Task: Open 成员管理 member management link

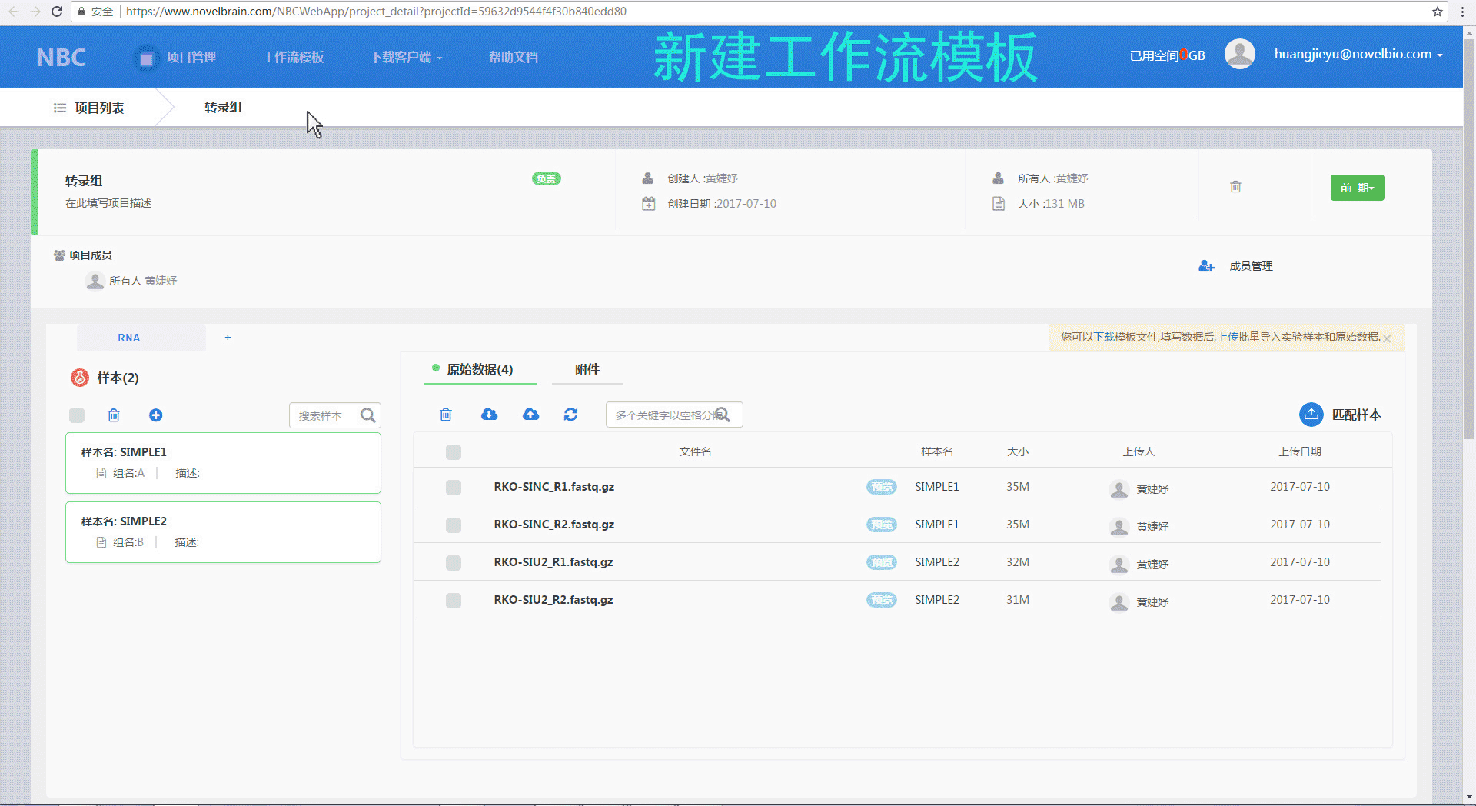Action: coord(1250,266)
